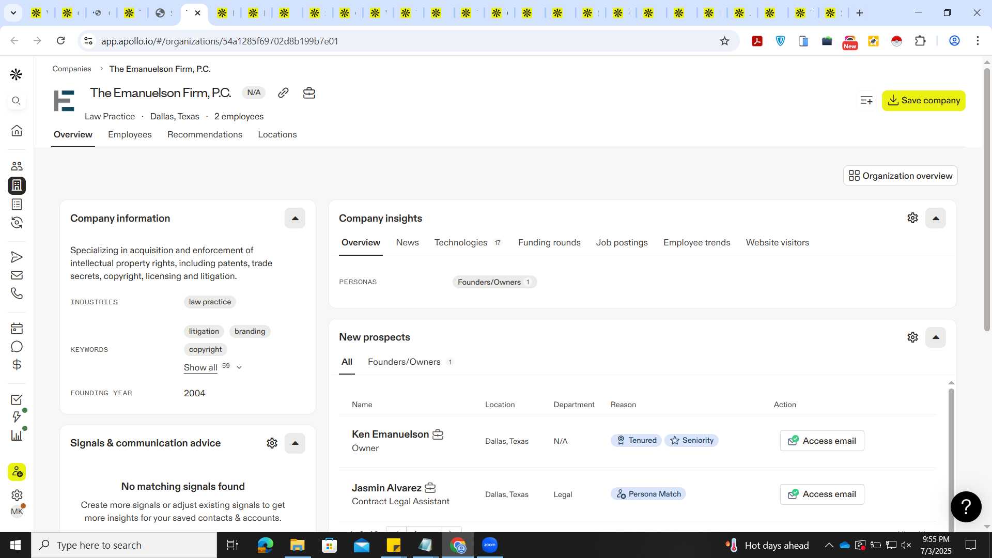Image resolution: width=992 pixels, height=558 pixels.
Task: Open Emails envelope icon in sidebar
Action: (x=17, y=275)
